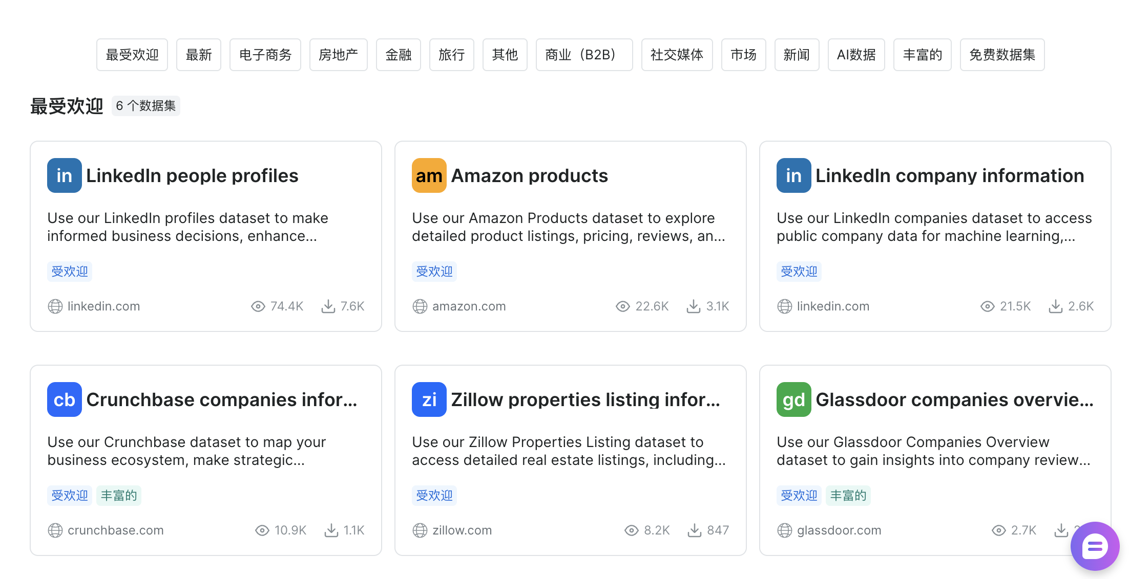The image size is (1129, 579).
Task: Open the chat bubble in the bottom corner
Action: pos(1094,546)
